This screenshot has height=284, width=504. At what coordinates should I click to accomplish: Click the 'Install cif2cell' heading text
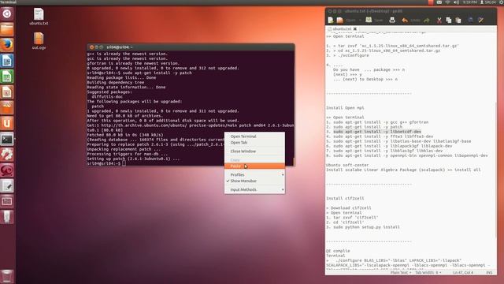point(345,198)
